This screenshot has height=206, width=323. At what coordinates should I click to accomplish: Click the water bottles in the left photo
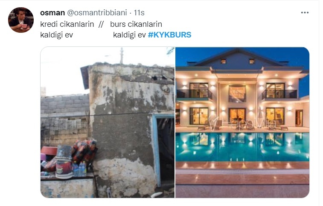pyautogui.click(x=79, y=169)
